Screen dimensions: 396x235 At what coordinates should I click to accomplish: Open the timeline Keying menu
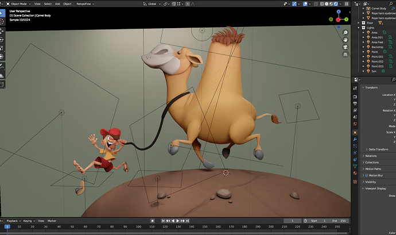click(29, 221)
